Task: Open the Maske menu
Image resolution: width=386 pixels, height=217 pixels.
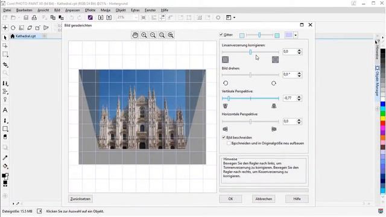Action: click(x=106, y=10)
